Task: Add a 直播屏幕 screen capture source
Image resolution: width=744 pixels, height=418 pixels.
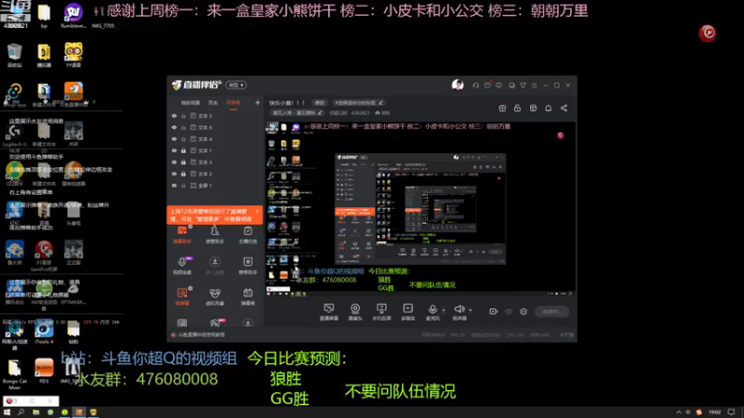Action: tap(329, 312)
